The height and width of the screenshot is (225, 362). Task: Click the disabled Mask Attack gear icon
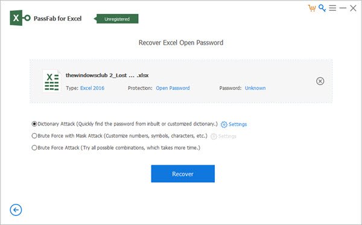click(x=214, y=136)
